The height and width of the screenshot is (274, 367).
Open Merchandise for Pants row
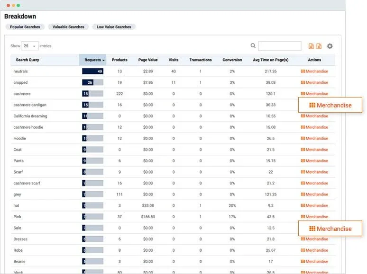tap(314, 161)
